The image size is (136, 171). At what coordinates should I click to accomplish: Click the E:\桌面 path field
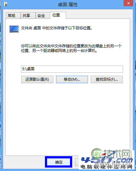click(72, 69)
